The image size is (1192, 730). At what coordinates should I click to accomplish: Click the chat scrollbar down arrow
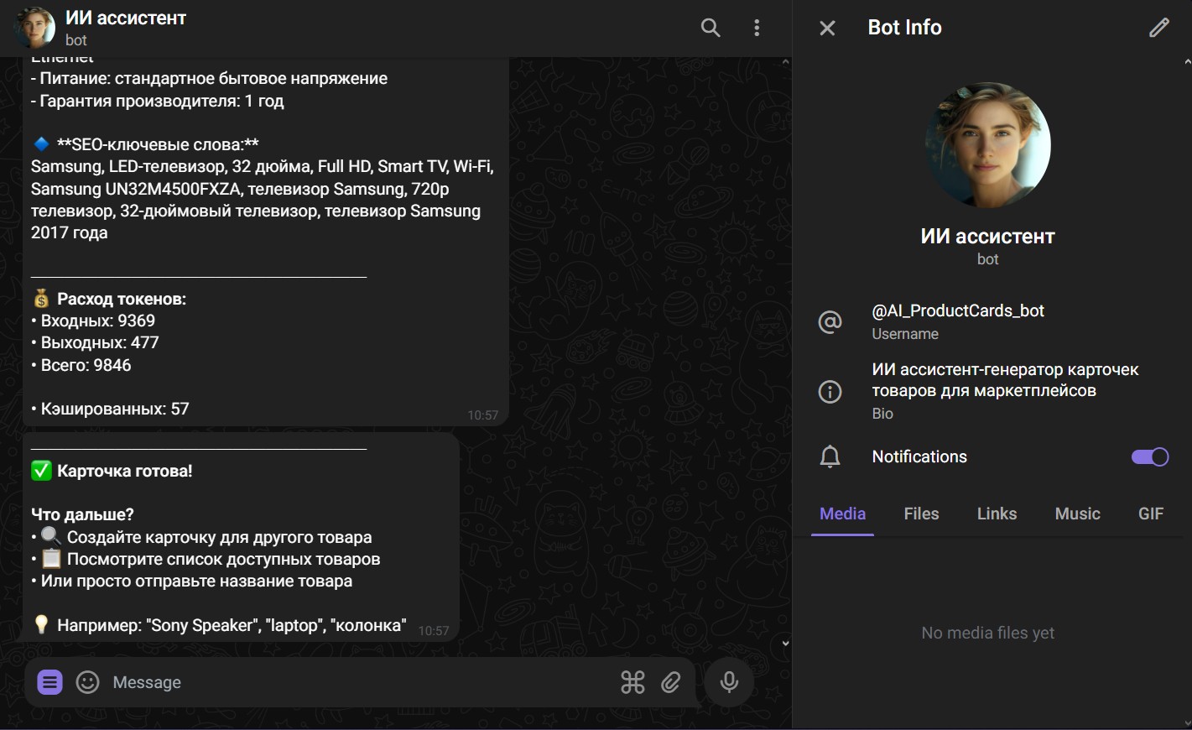785,644
